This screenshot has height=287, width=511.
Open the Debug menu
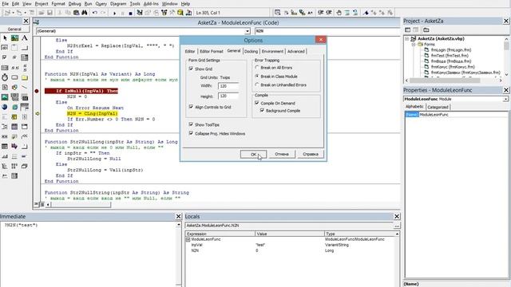click(74, 4)
